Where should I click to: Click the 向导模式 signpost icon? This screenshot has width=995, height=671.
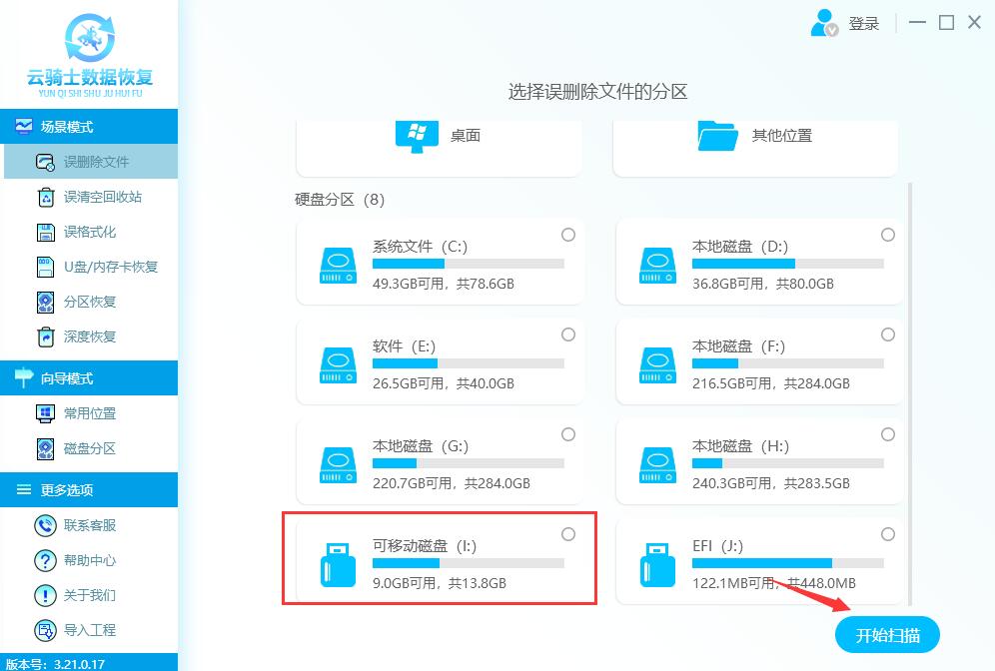[x=24, y=378]
